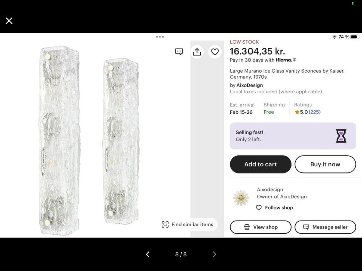Tap the Klarna info question icon
The height and width of the screenshot is (271, 362).
[x=295, y=60]
